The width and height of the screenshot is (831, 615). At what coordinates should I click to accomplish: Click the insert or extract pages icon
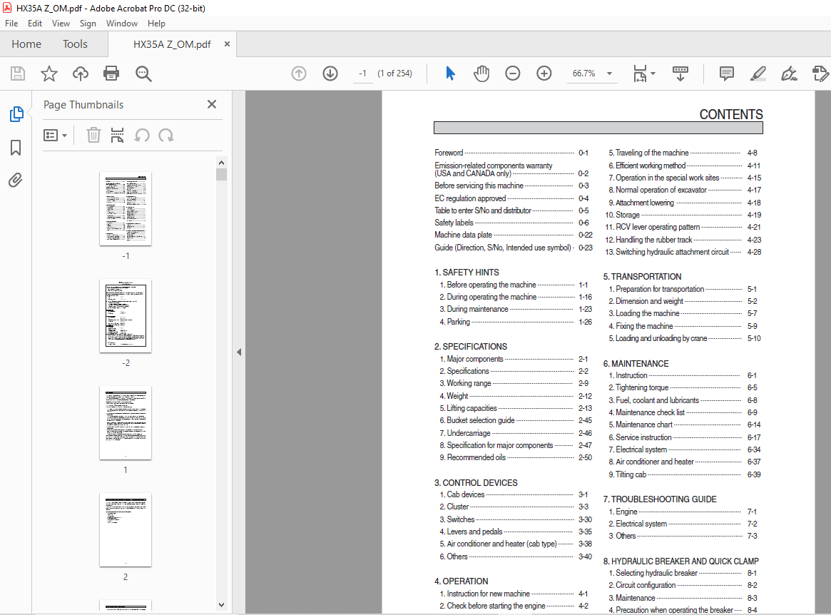pos(117,135)
